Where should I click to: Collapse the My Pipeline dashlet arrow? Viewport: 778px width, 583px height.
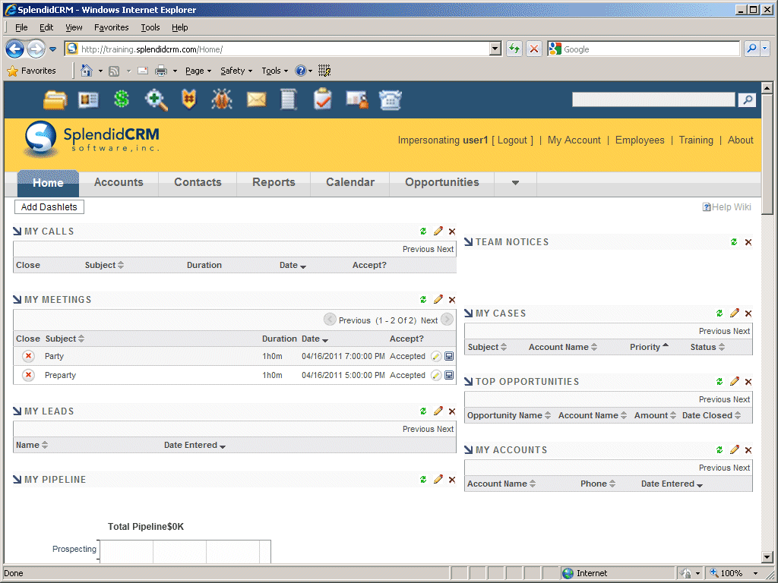(17, 480)
